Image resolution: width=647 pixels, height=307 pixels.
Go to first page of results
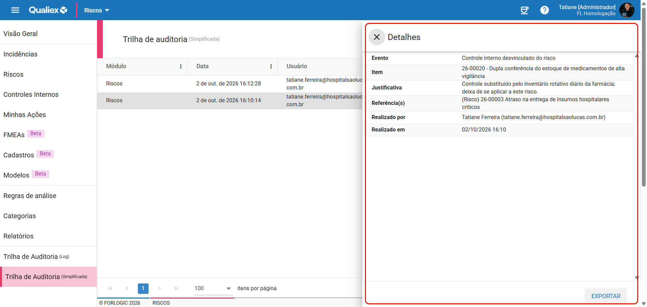[110, 288]
